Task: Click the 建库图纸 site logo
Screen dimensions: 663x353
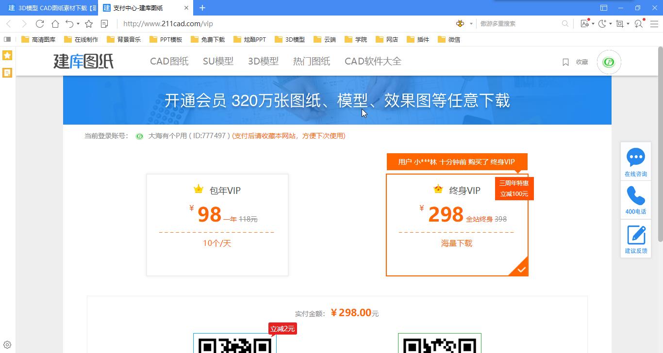Action: (x=83, y=61)
